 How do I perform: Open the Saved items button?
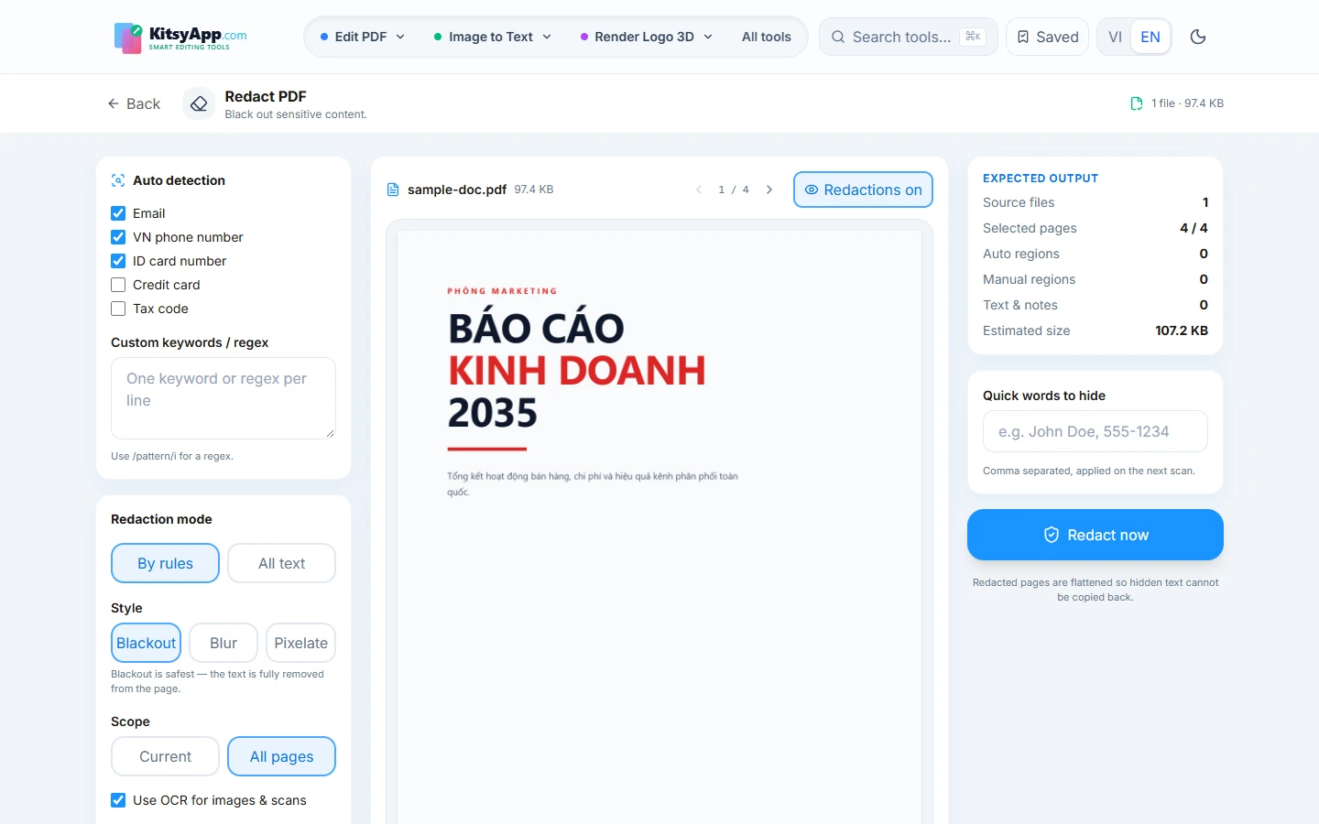pyautogui.click(x=1047, y=37)
